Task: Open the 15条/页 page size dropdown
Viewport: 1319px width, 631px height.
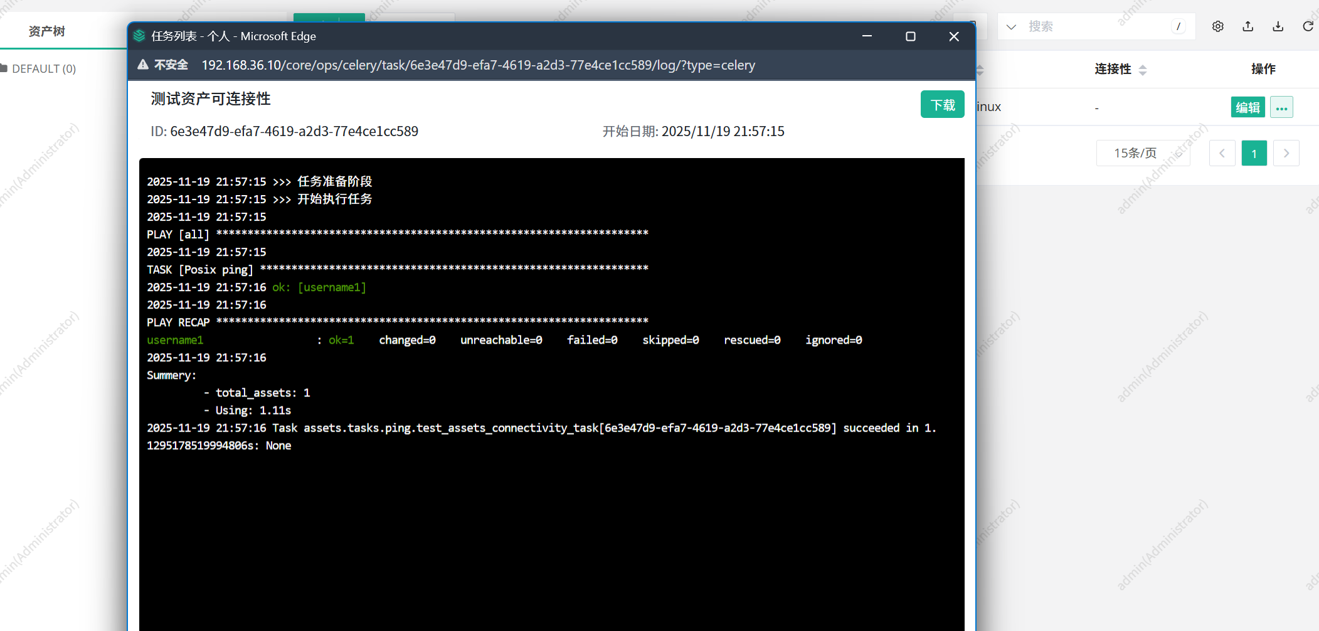Action: click(x=1142, y=152)
